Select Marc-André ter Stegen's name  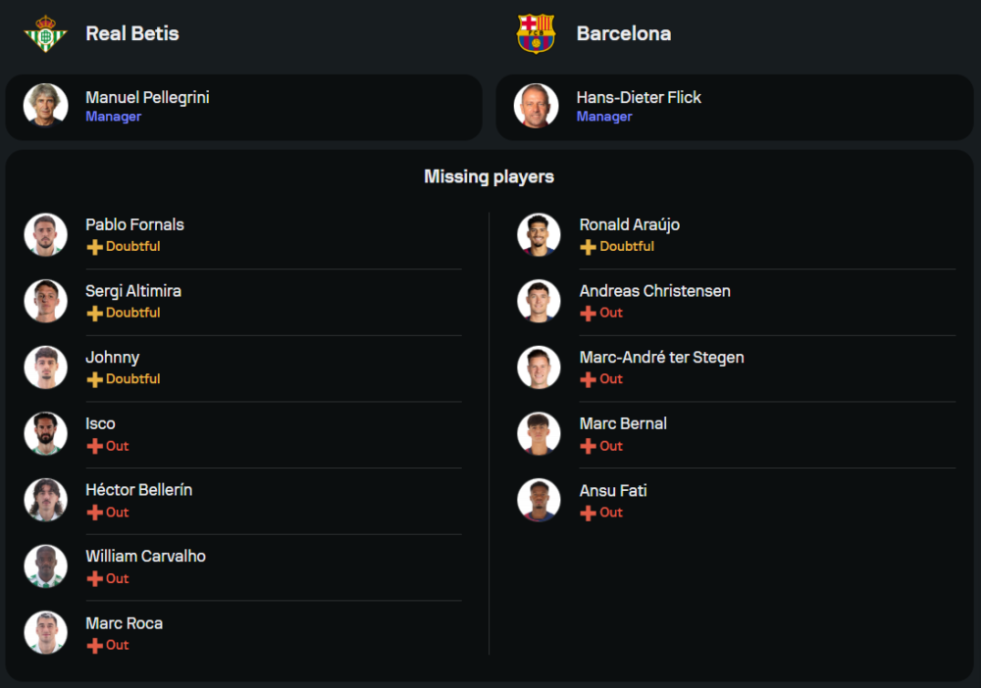[661, 358]
